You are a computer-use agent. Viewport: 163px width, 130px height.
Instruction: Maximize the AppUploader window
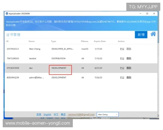tap(147, 14)
